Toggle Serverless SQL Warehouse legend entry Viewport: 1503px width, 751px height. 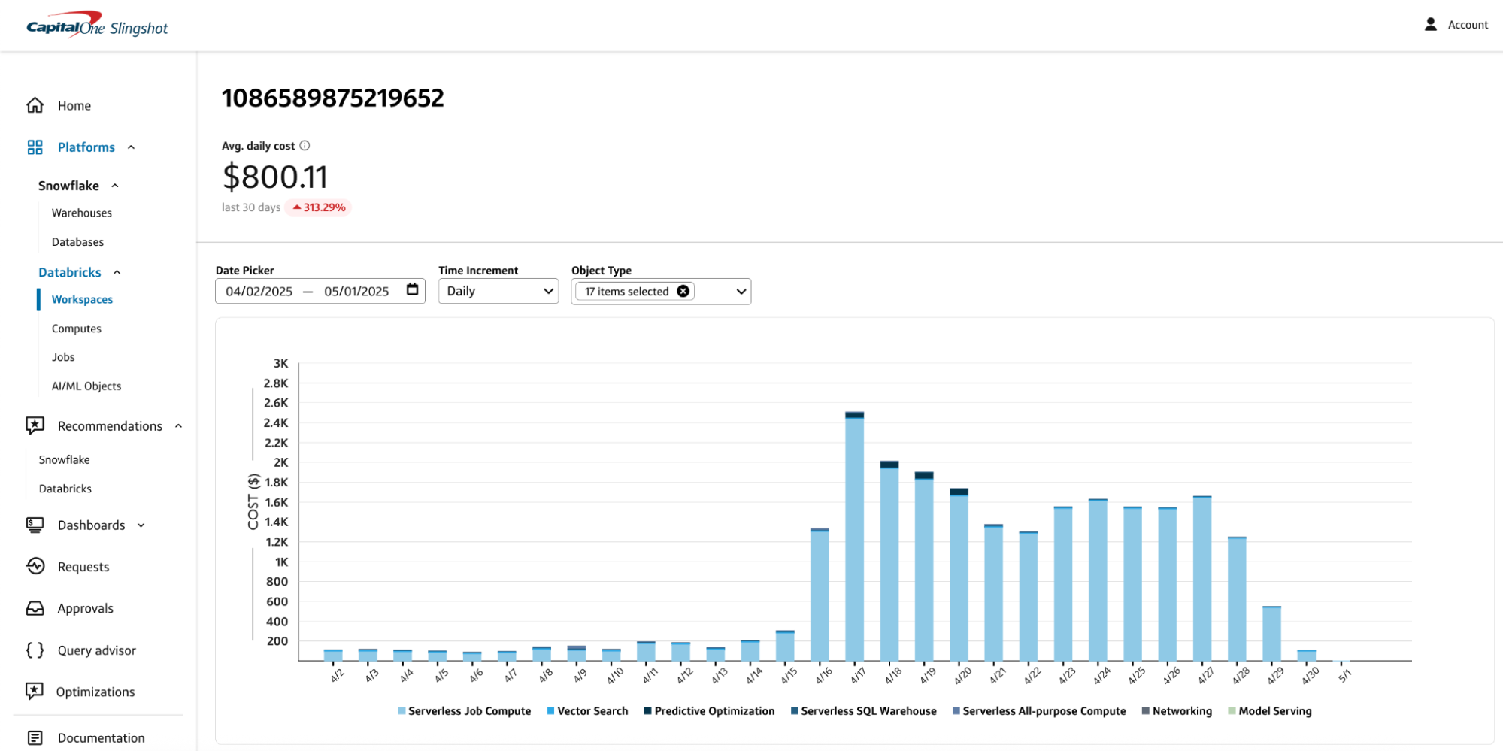[864, 711]
